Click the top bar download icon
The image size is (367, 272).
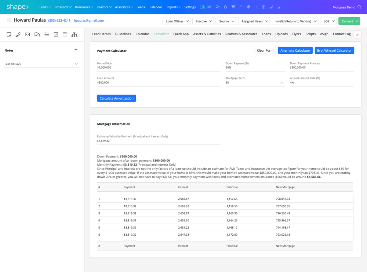tap(279, 7)
